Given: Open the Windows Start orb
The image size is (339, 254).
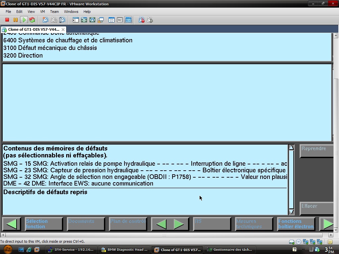Looking at the screenshot, I should 8,250.
